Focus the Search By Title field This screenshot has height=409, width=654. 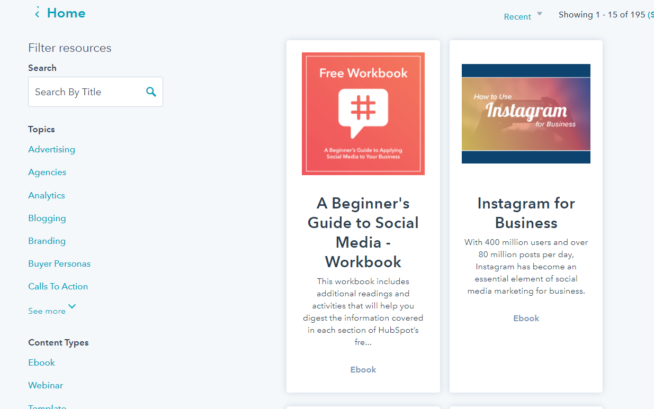coord(95,92)
